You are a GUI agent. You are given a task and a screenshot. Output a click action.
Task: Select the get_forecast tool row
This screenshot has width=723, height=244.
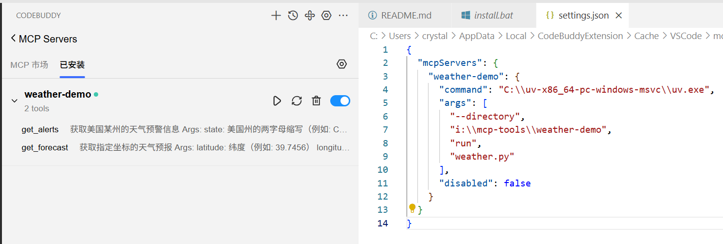(x=186, y=147)
